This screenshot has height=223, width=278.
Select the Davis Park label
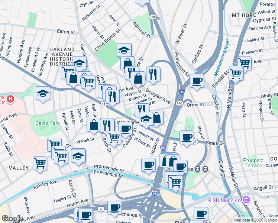(x=47, y=123)
